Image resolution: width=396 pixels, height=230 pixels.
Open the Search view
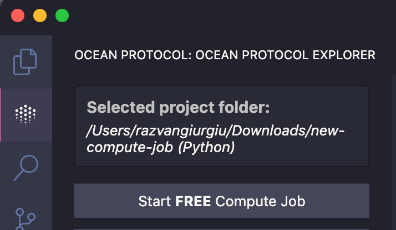pos(26,168)
